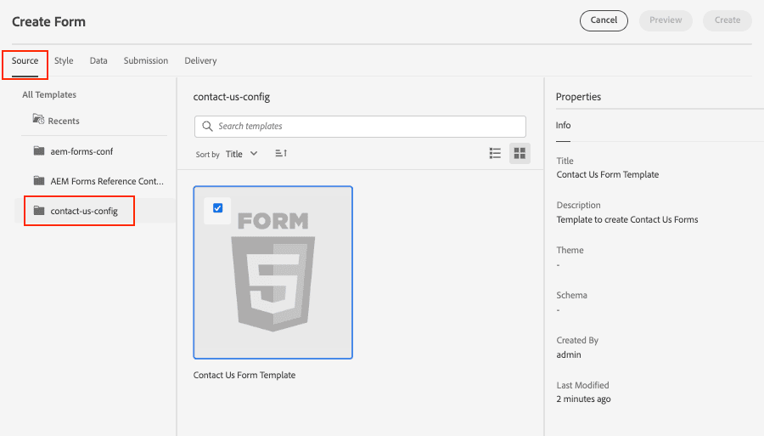Click the AEM Forms Reference Cont... folder icon
Image resolution: width=764 pixels, height=436 pixels.
(39, 180)
